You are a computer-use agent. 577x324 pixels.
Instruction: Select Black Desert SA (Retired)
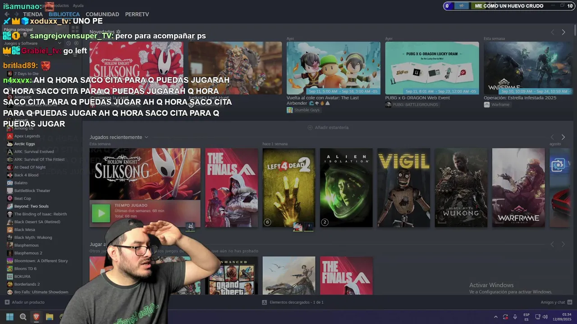point(37,222)
